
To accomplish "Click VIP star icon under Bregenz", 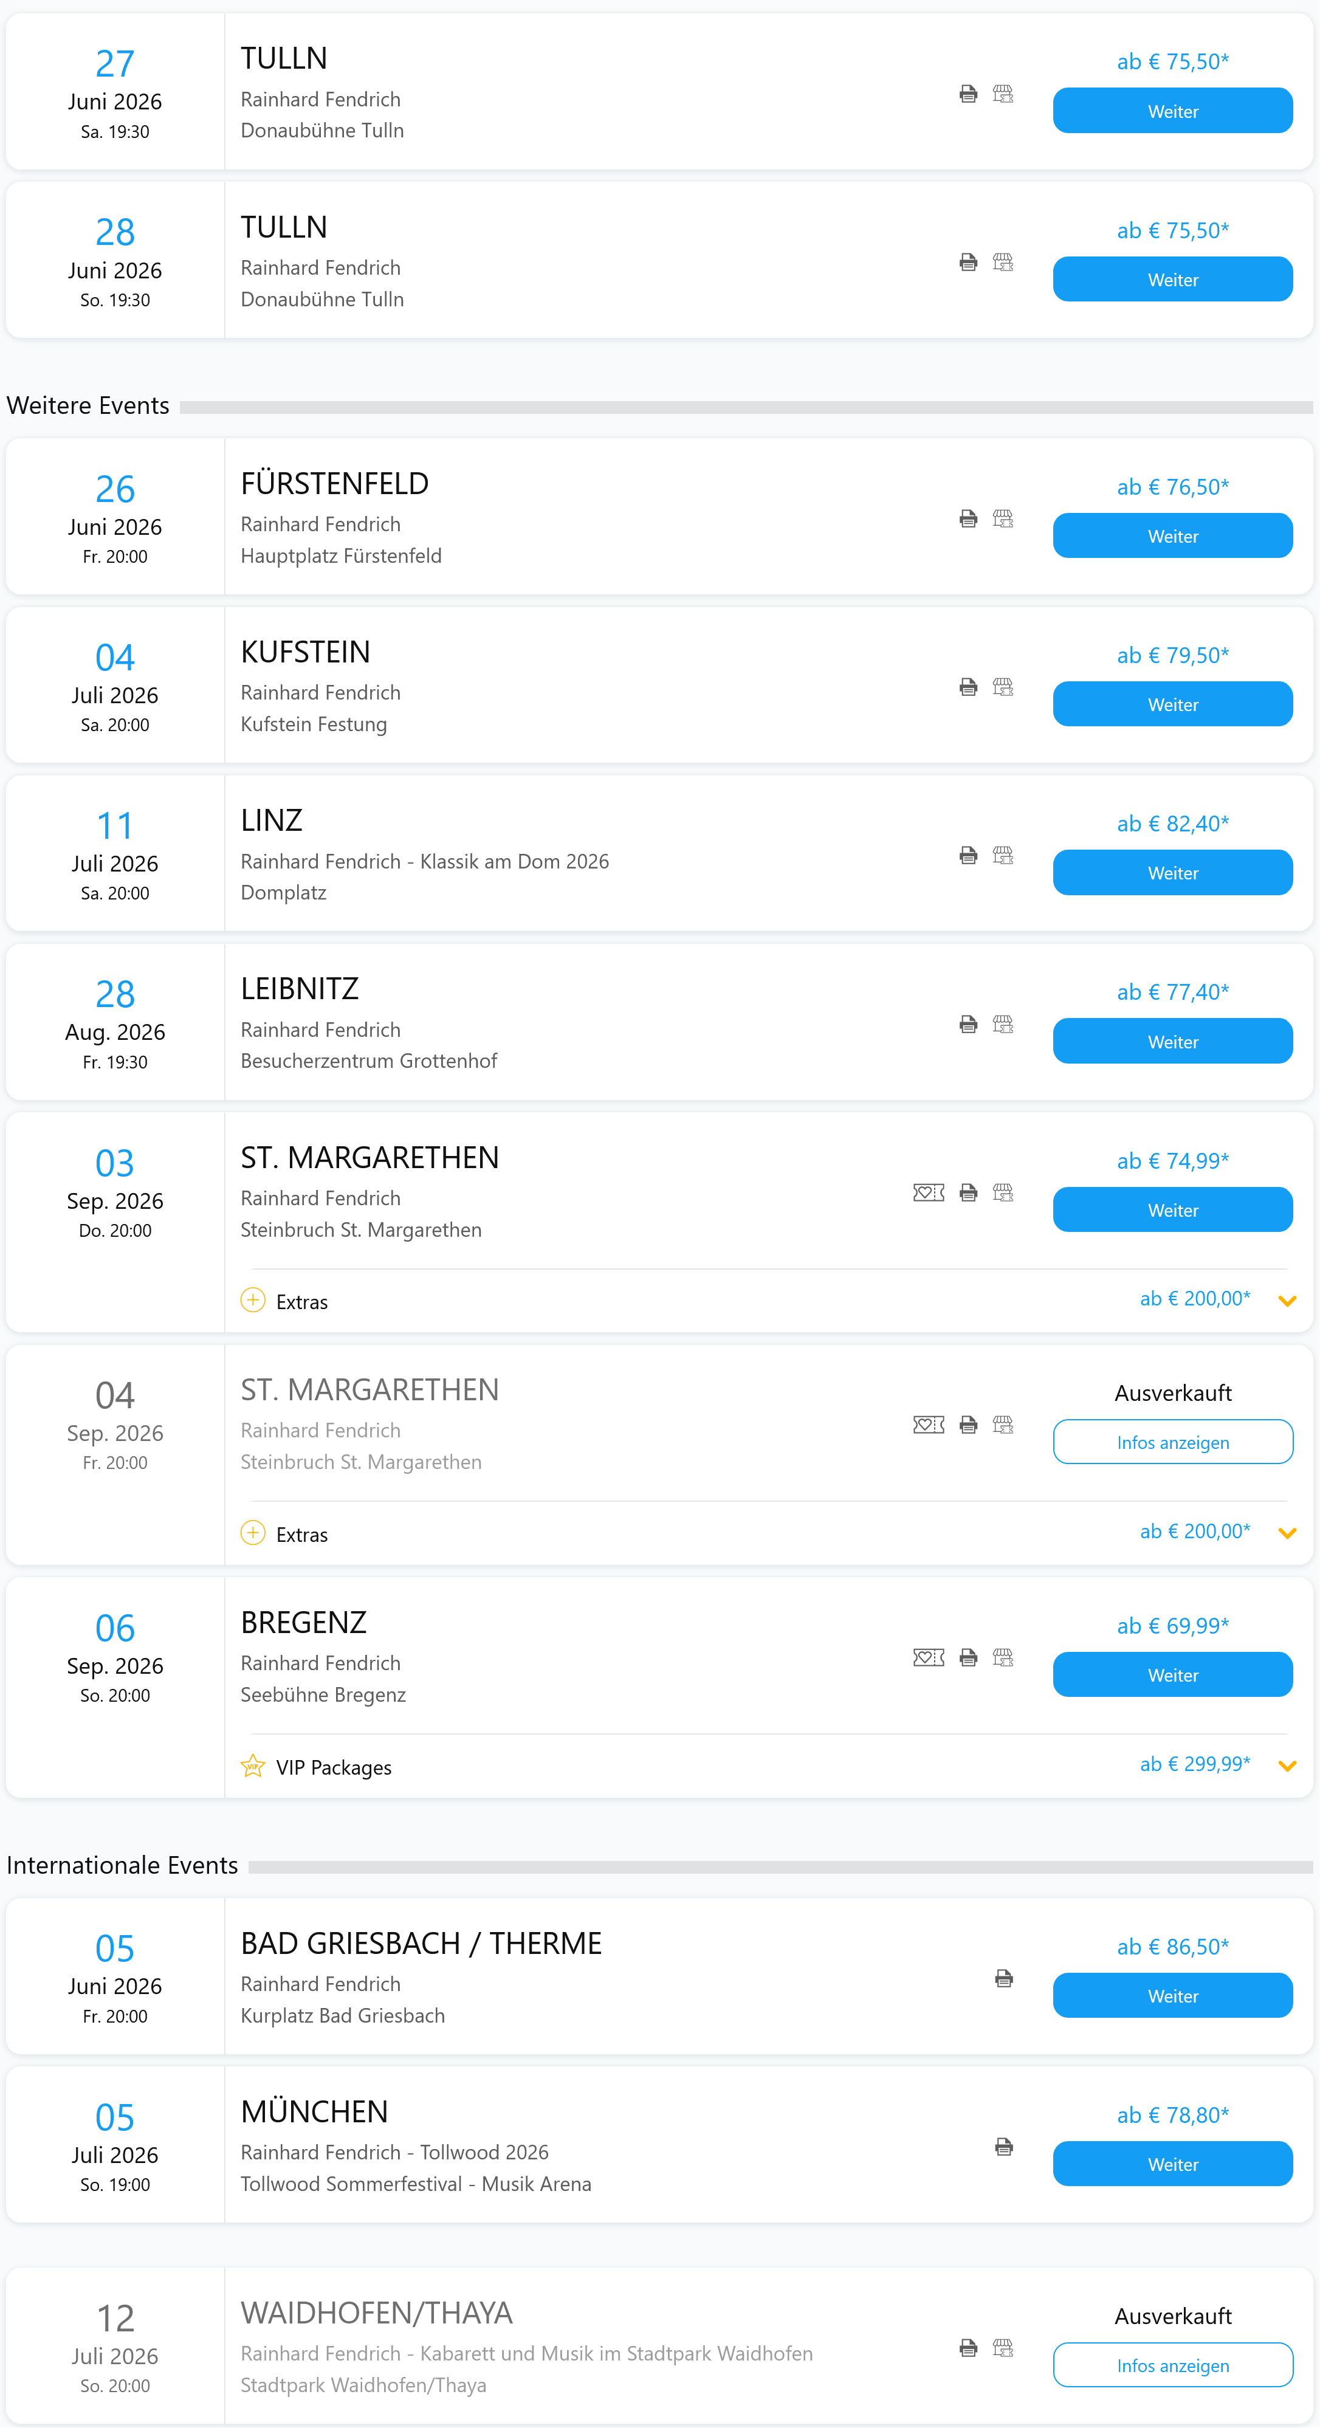I will click(x=252, y=1766).
